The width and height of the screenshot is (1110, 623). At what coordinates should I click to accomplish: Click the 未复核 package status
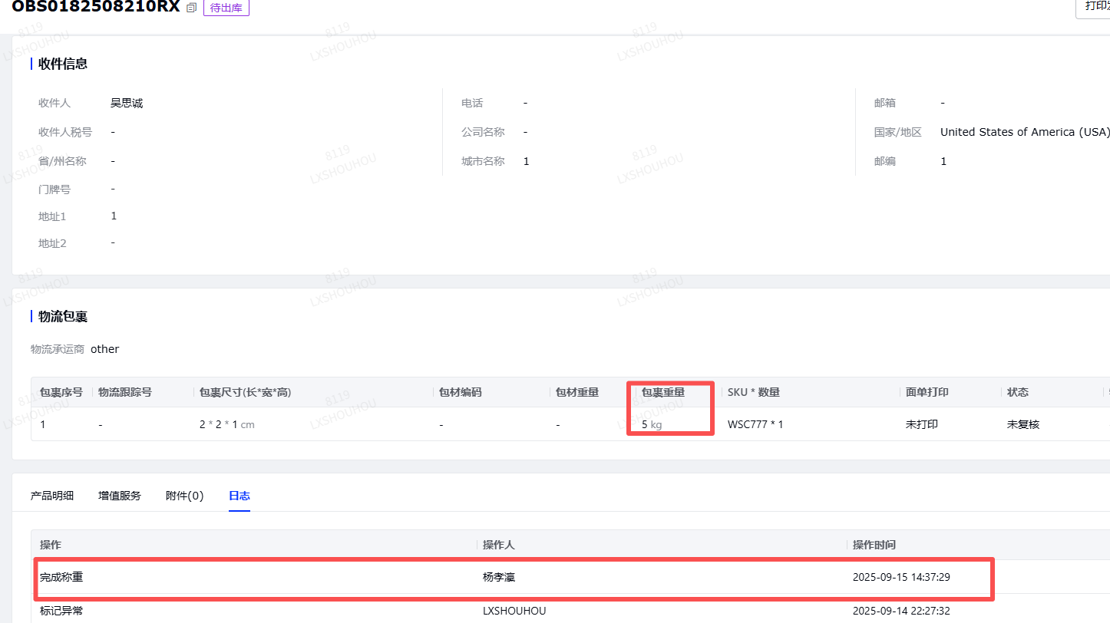tap(1023, 424)
